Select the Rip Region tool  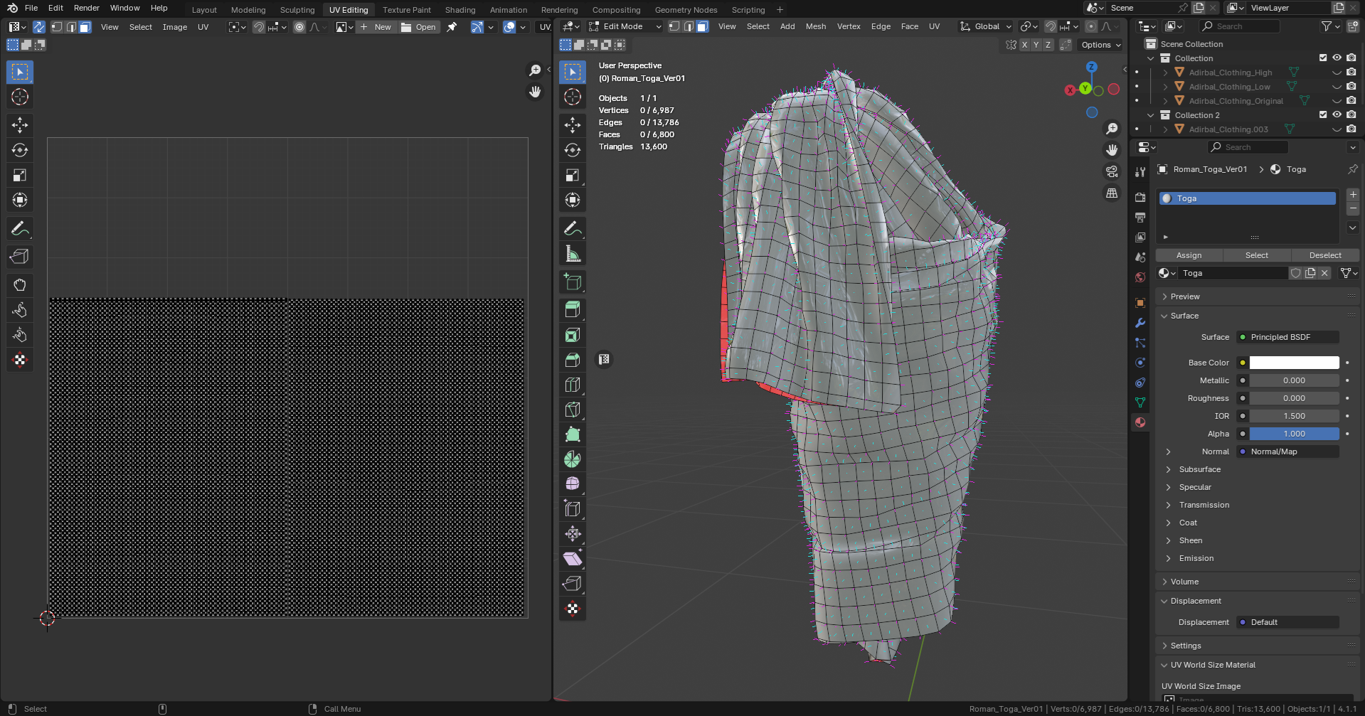(x=573, y=584)
